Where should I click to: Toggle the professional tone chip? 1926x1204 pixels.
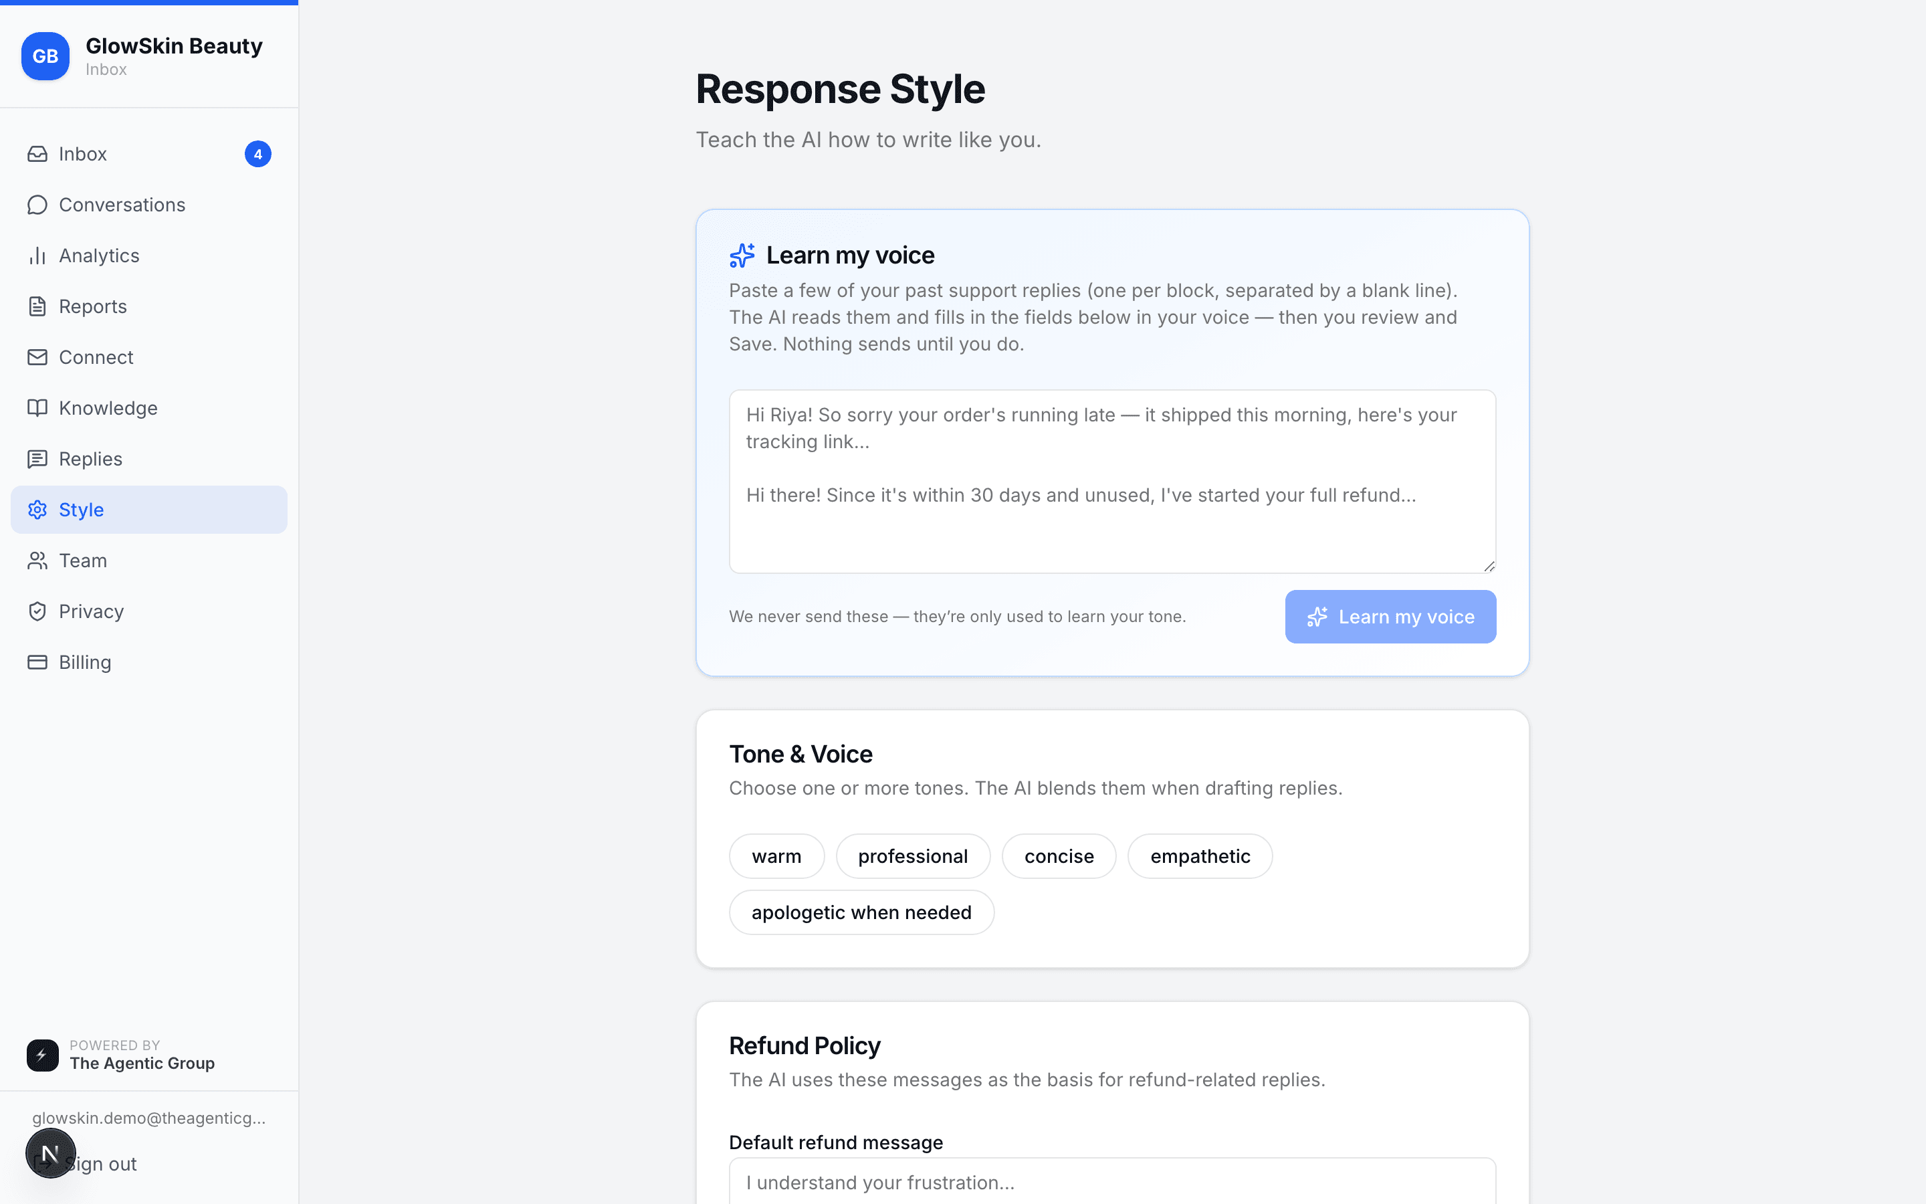tap(913, 856)
